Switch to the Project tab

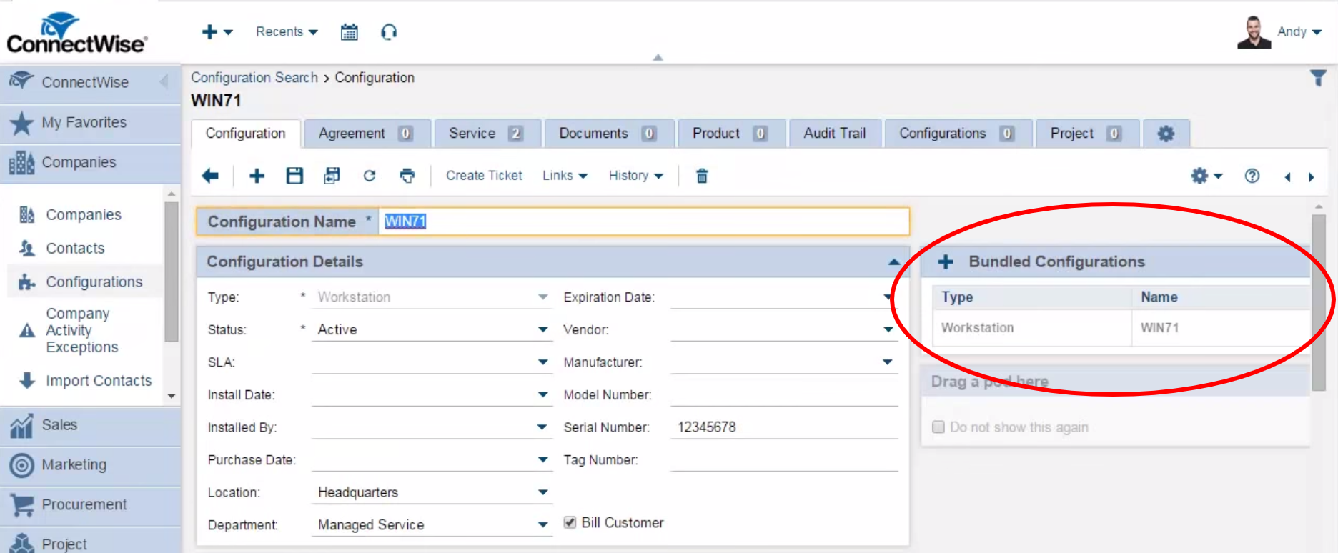1086,134
